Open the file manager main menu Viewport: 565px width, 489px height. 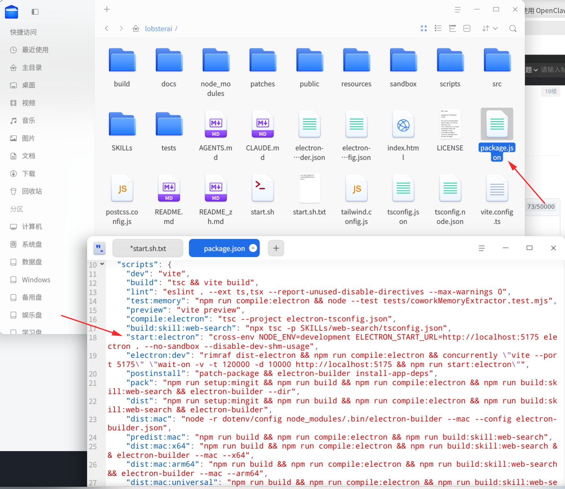pyautogui.click(x=458, y=10)
